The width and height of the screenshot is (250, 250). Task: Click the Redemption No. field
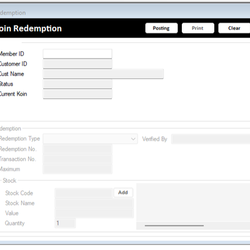pyautogui.click(x=77, y=149)
